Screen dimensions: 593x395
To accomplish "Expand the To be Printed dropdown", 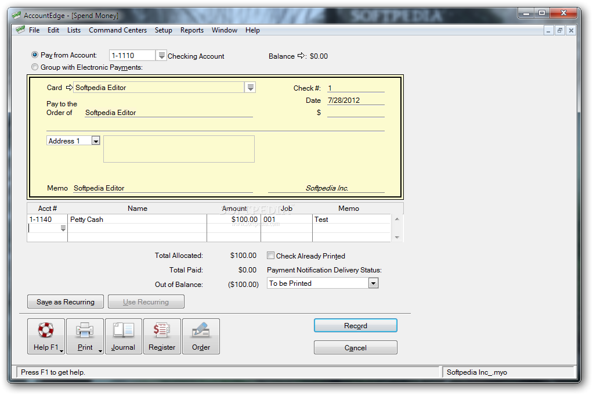I will 373,283.
